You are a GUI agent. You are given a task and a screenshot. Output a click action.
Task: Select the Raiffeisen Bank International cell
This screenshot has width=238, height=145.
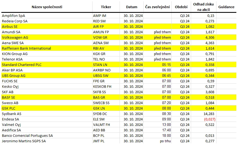pos(47,48)
